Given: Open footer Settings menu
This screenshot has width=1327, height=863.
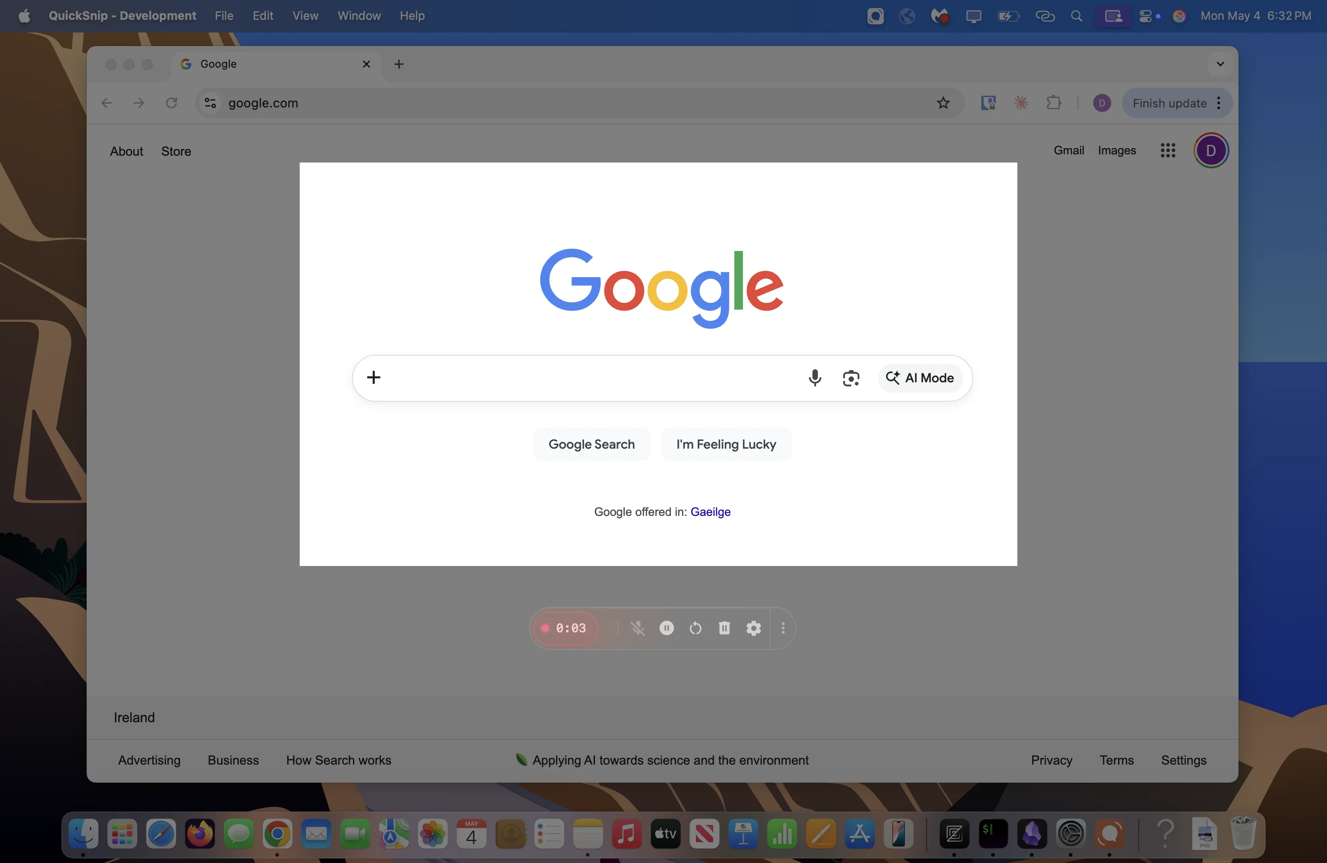Looking at the screenshot, I should click(x=1183, y=760).
